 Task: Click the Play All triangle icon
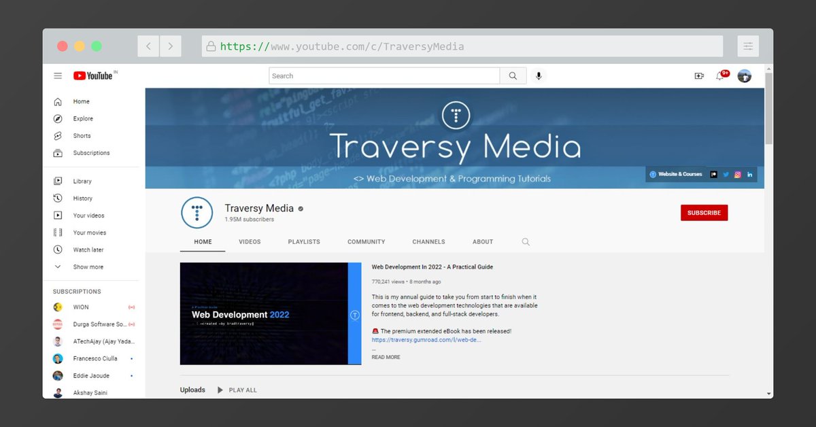point(220,390)
